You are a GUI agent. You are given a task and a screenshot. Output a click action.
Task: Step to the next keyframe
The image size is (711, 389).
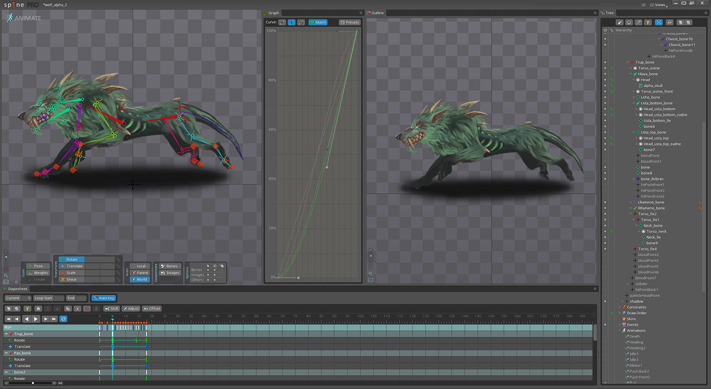[45, 319]
